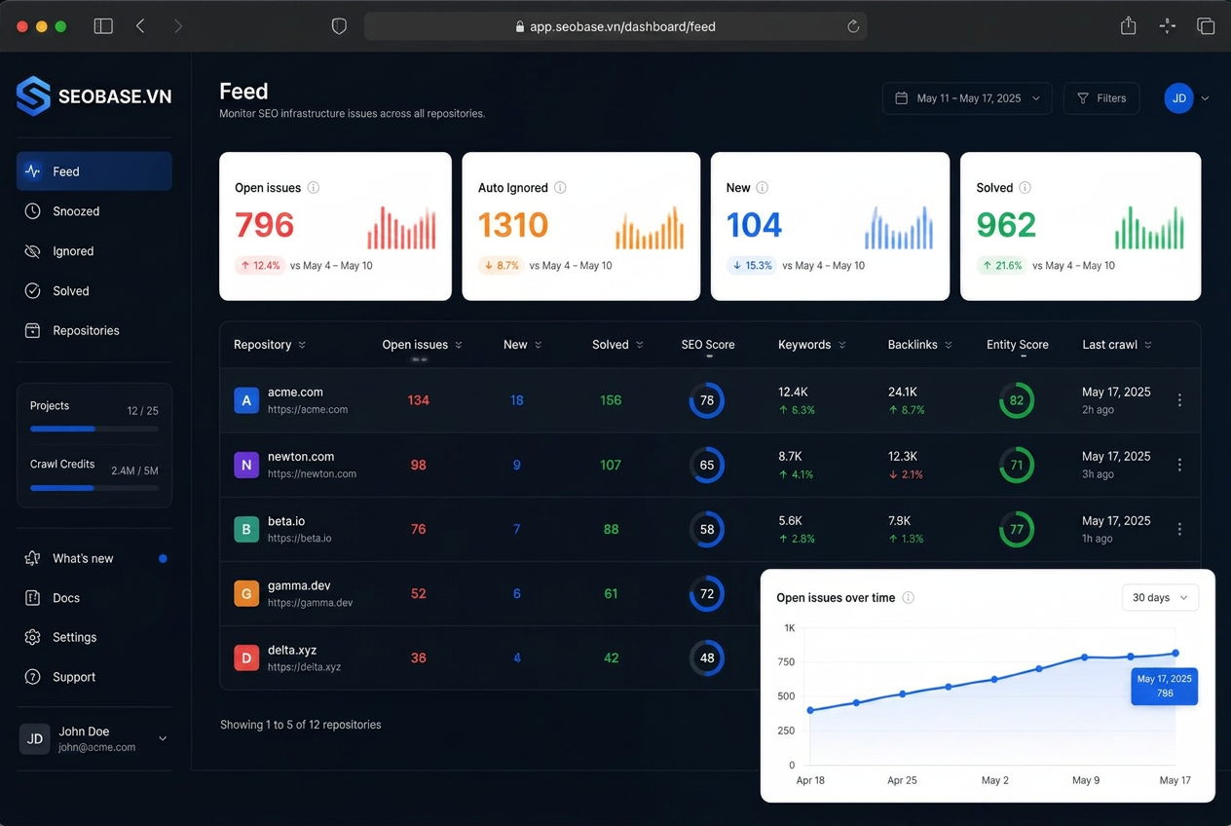Click the green B avatar for beta.io

246,529
